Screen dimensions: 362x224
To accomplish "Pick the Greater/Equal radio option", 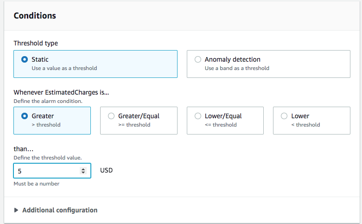I will (111, 116).
